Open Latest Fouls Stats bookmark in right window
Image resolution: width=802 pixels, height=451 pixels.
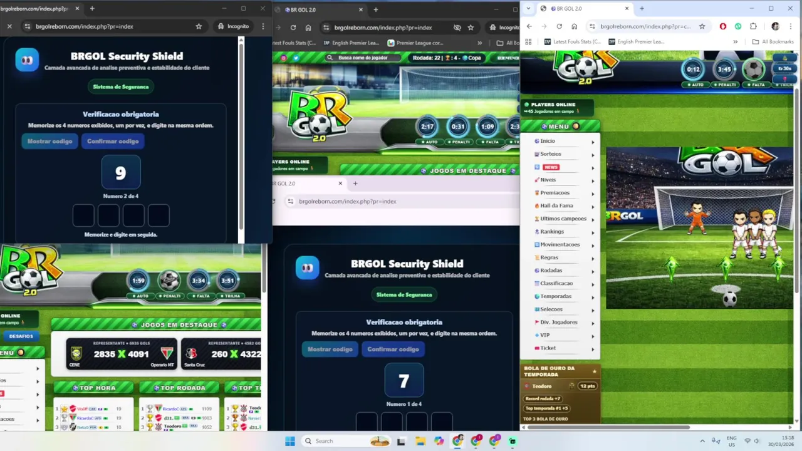(x=573, y=42)
